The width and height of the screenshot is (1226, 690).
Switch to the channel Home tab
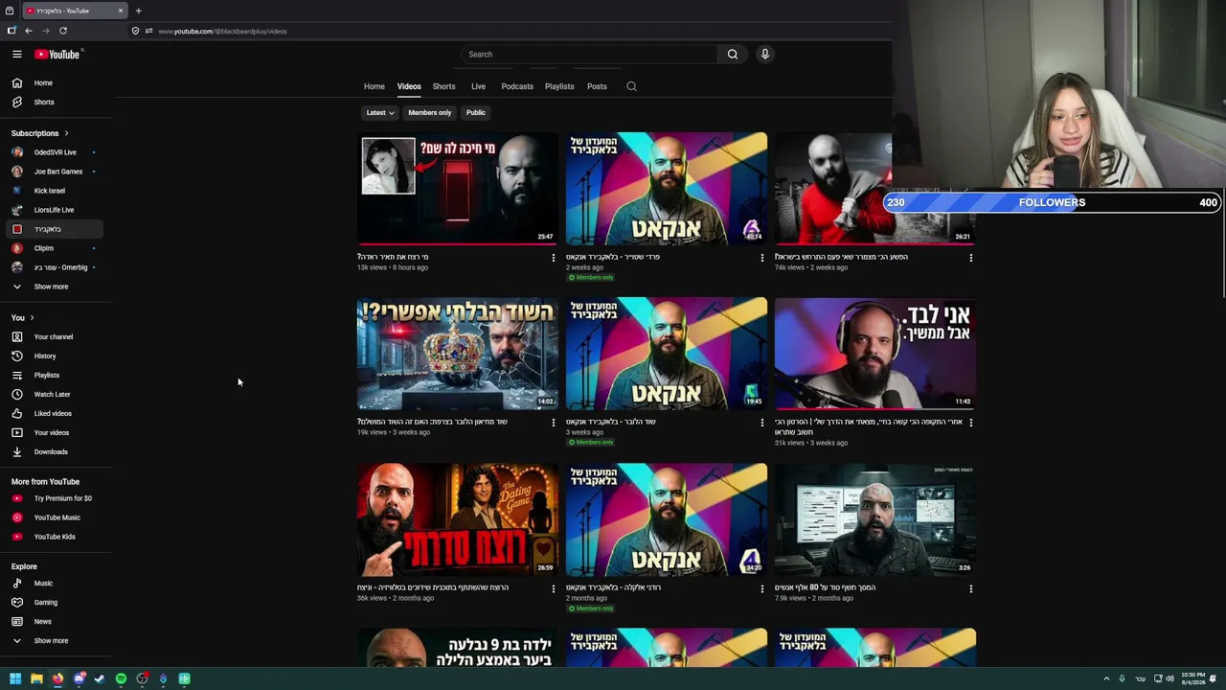click(375, 86)
